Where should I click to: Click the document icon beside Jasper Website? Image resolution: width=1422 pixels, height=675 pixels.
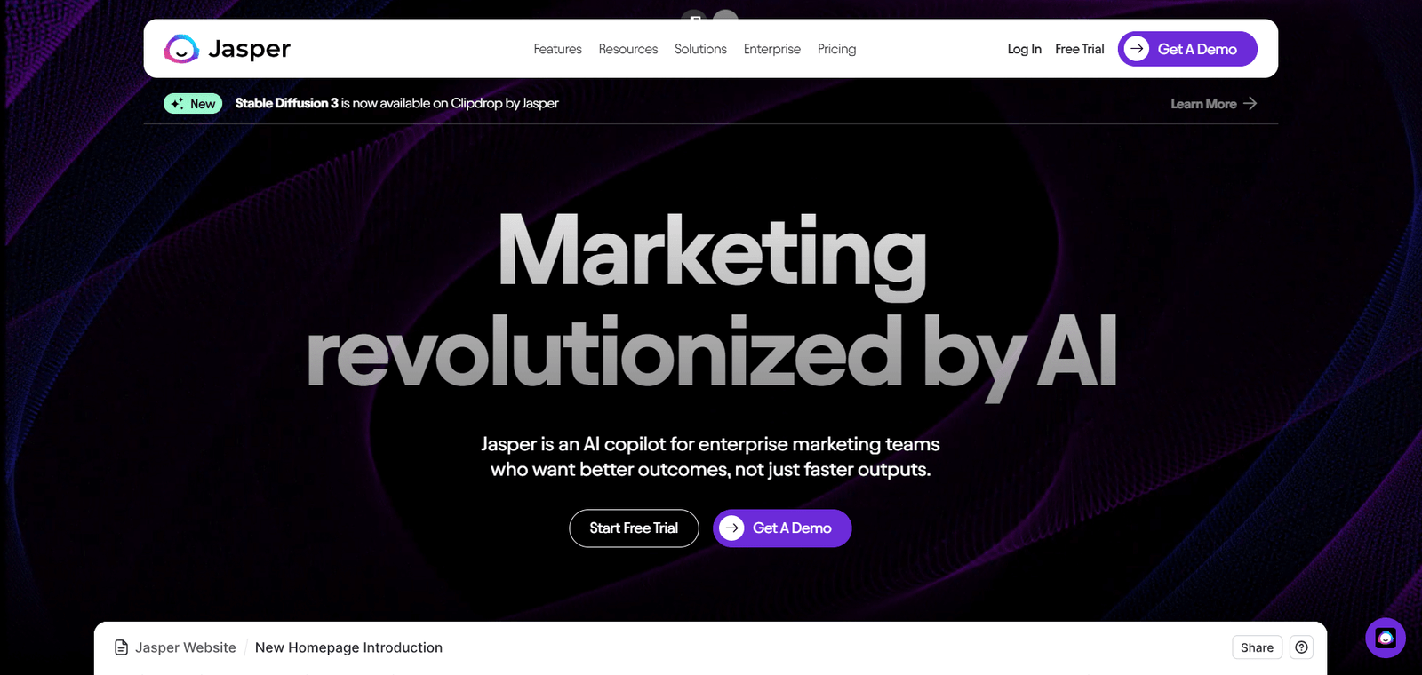(x=122, y=647)
